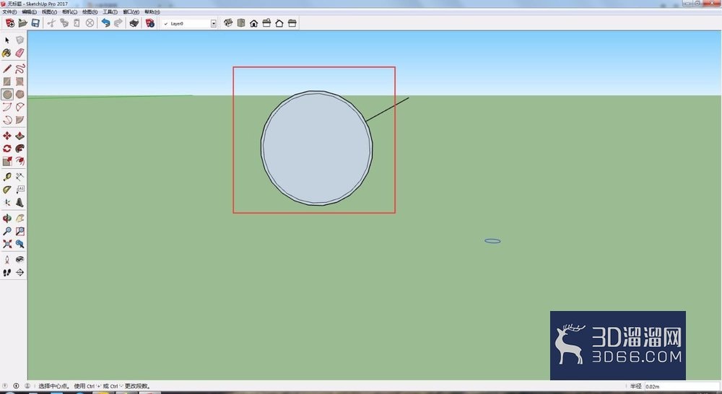Open the Layer0 layer dropdown

pyautogui.click(x=214, y=24)
